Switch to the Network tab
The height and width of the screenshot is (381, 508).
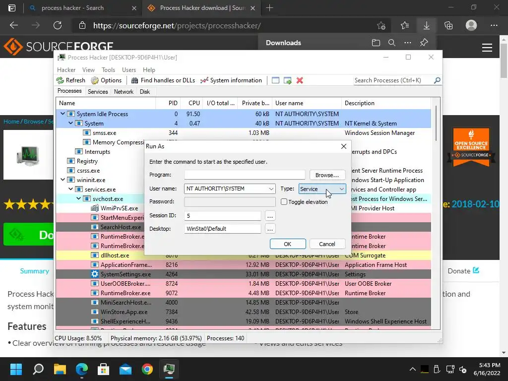124,92
